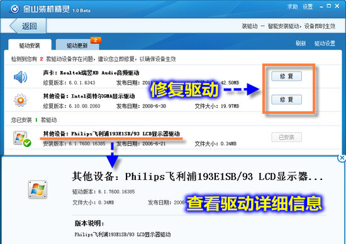This screenshot has height=244, width=346.
Task: Open the 驱动更新 tab
Action: pyautogui.click(x=77, y=45)
